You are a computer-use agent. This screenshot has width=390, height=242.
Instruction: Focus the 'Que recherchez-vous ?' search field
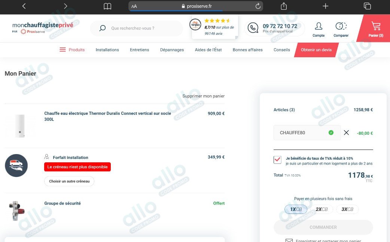(x=137, y=28)
